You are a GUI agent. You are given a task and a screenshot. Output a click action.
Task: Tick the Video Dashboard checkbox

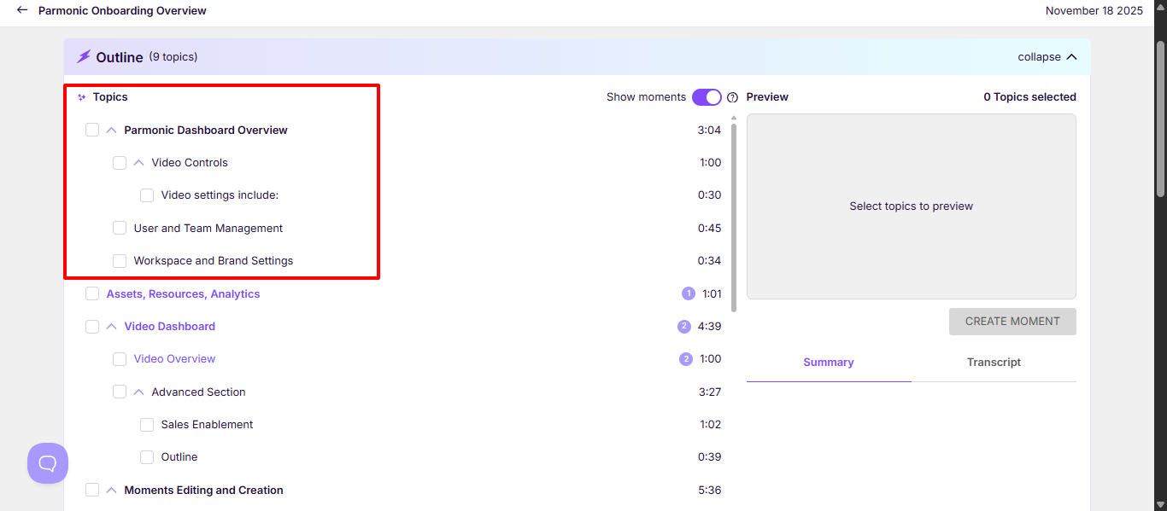click(92, 327)
